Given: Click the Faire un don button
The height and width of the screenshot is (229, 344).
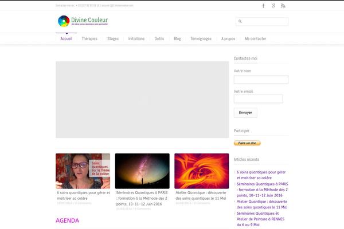Looking at the screenshot, I should tap(247, 143).
